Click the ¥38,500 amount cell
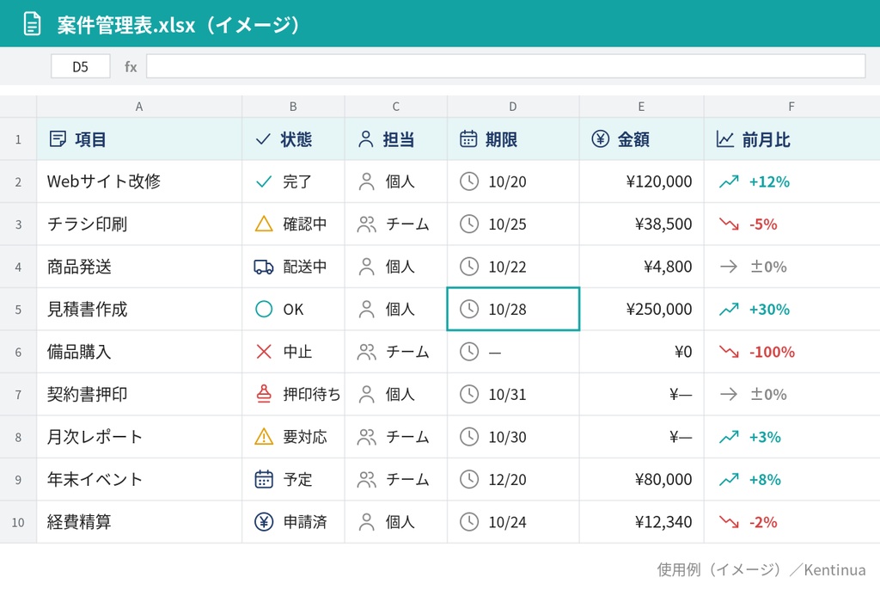The image size is (880, 590). pyautogui.click(x=641, y=224)
